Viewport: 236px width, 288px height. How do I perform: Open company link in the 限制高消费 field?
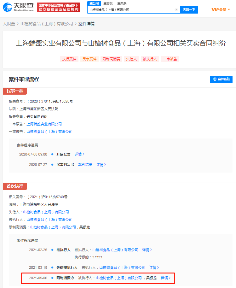(x=53, y=227)
